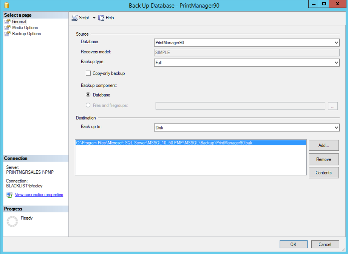Open View connection properties link
The width and height of the screenshot is (348, 254).
click(39, 195)
